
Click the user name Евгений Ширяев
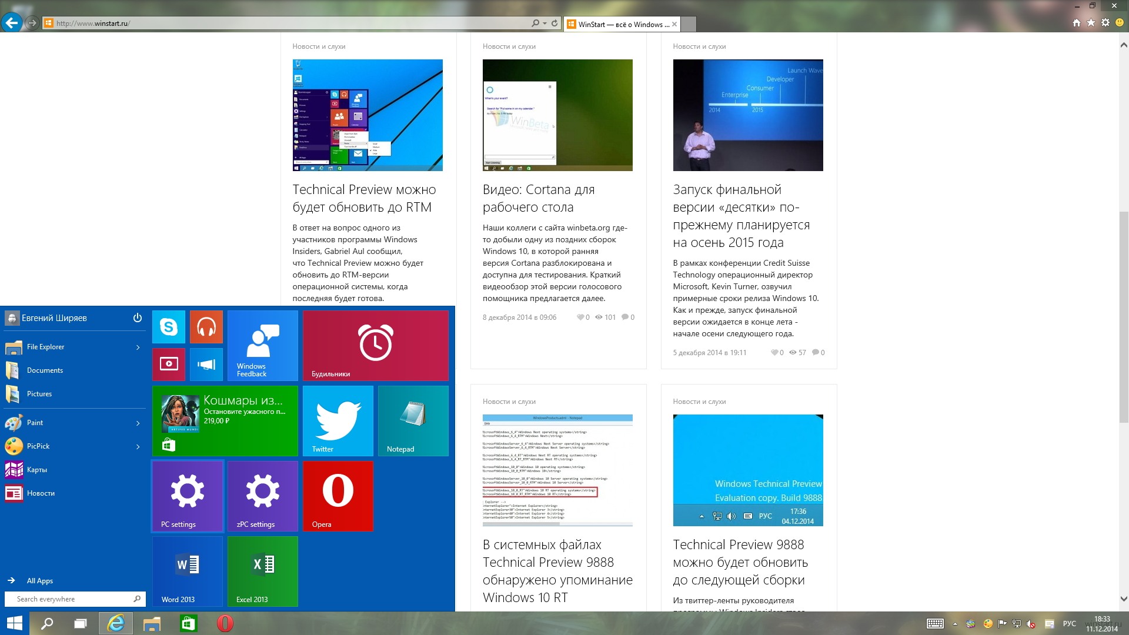(x=54, y=318)
